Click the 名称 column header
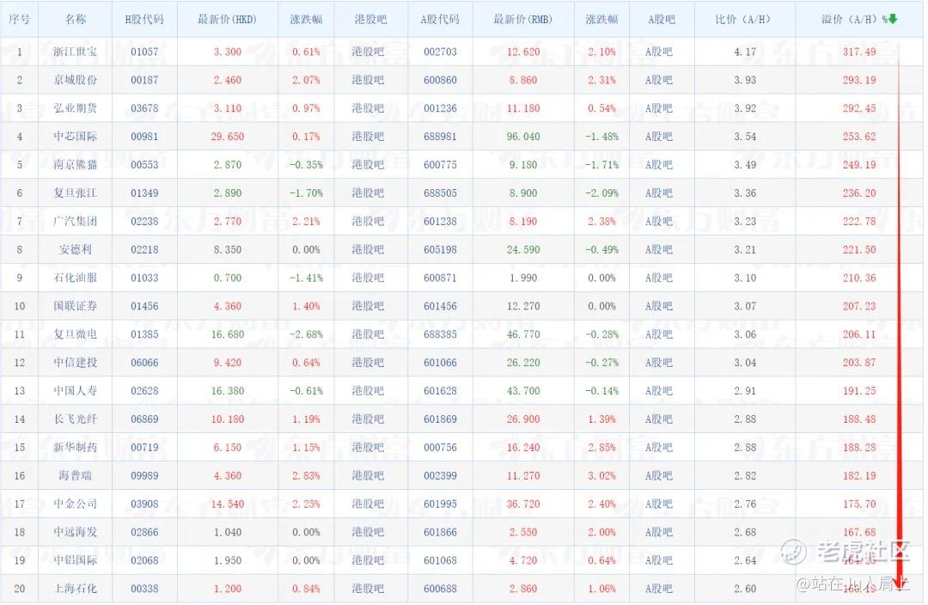The image size is (928, 605). [x=75, y=19]
